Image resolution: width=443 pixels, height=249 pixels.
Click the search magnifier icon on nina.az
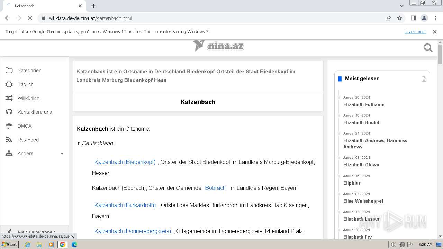pos(428,48)
